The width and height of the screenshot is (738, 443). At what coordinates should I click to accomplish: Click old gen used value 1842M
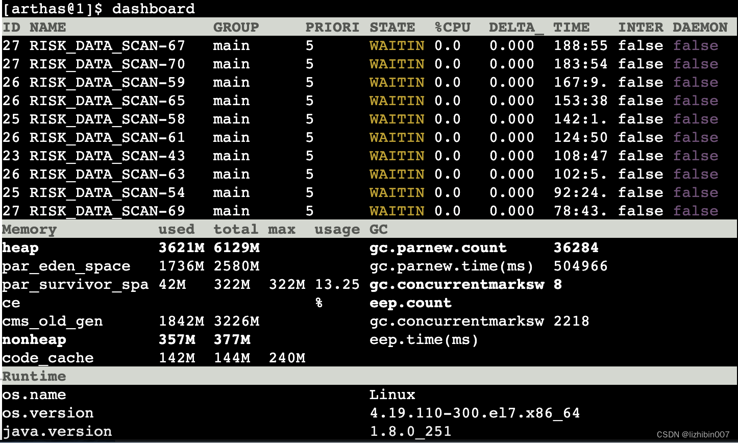(x=181, y=321)
